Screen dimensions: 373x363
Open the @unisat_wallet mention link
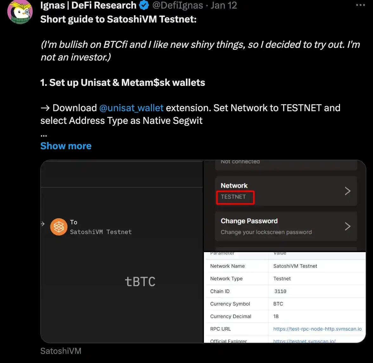[131, 108]
